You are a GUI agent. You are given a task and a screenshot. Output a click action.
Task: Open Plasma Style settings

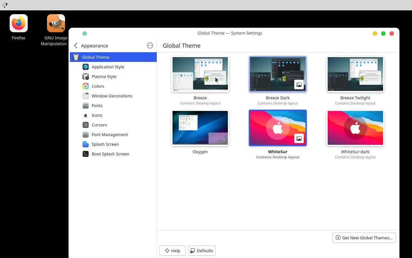tap(113, 76)
